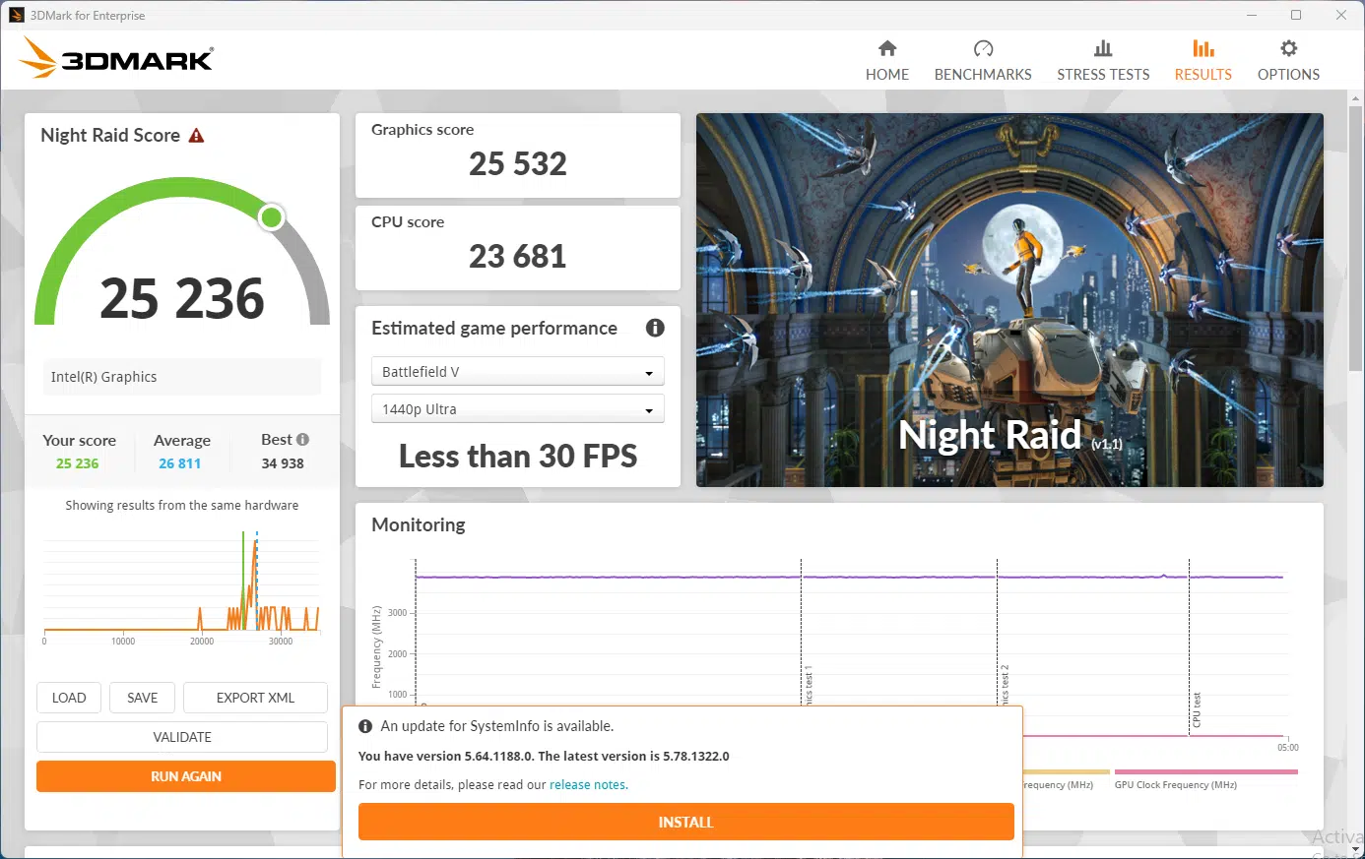Click the EXPORT XML button
This screenshot has height=859, width=1365.
point(255,698)
